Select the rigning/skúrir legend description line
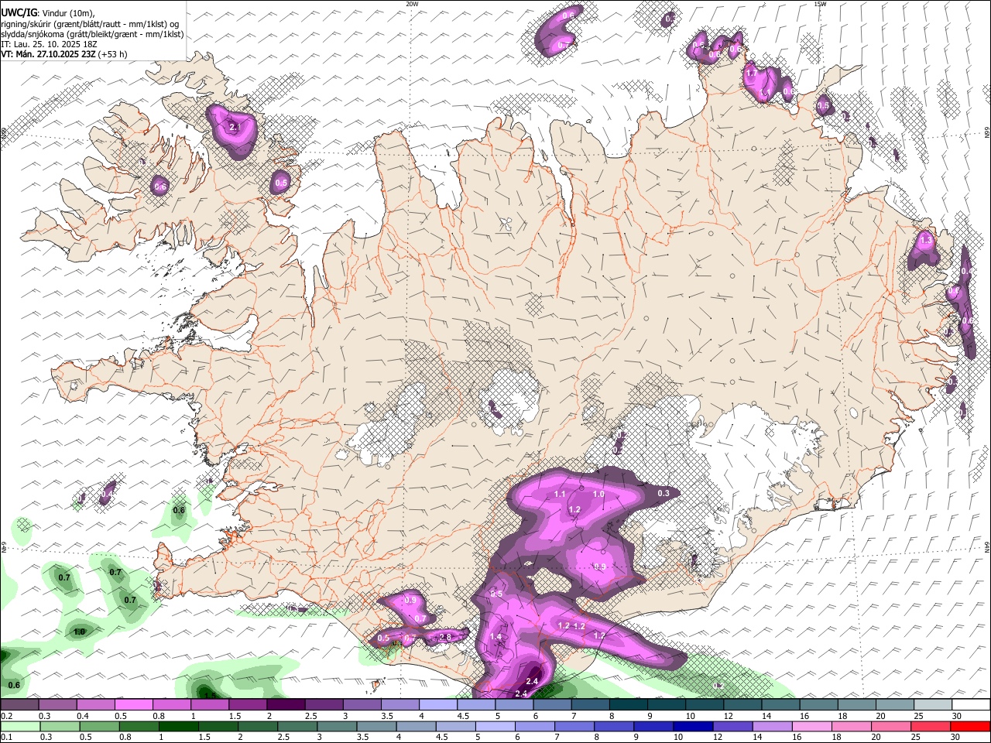 click(x=91, y=23)
